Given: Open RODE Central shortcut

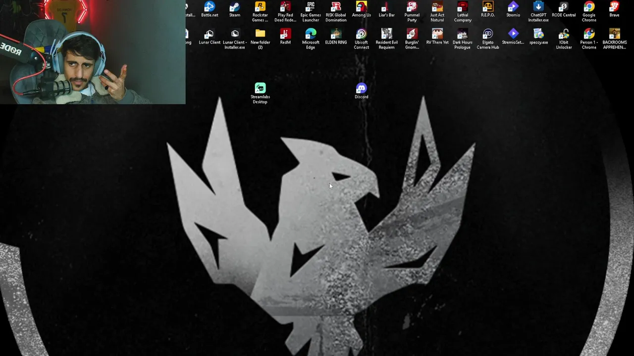Looking at the screenshot, I should [564, 9].
